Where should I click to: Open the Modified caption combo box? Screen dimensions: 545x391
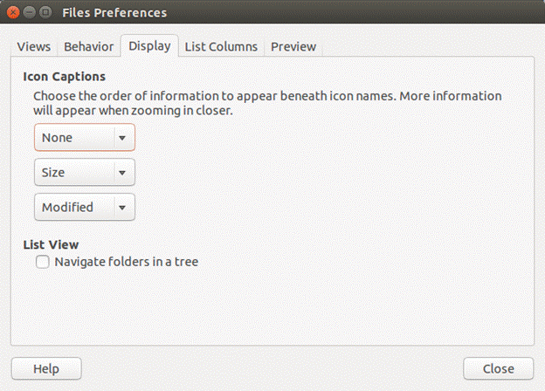[x=74, y=208]
